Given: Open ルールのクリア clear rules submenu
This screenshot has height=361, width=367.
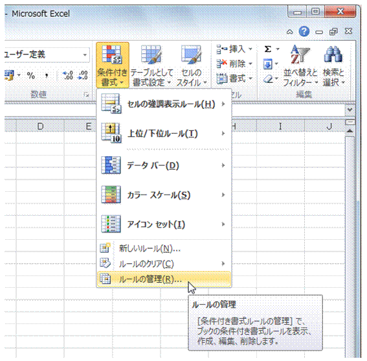Looking at the screenshot, I should [x=164, y=264].
